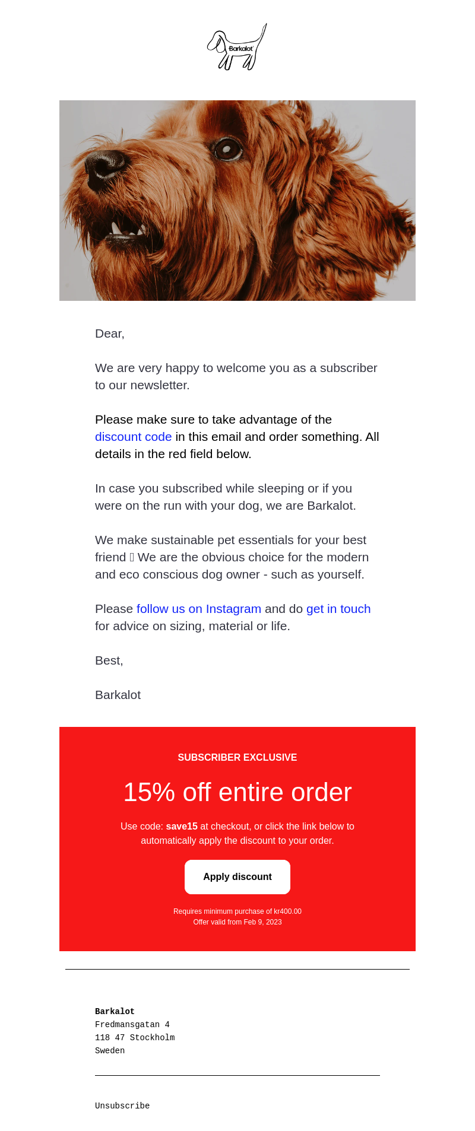Click the Barkalot signature below Best

coord(118,695)
